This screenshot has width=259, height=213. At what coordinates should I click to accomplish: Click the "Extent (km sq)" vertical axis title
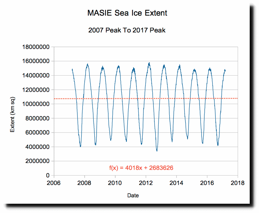pyautogui.click(x=12, y=114)
